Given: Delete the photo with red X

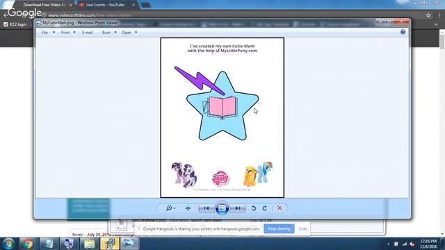Looking at the screenshot, I should [x=280, y=208].
